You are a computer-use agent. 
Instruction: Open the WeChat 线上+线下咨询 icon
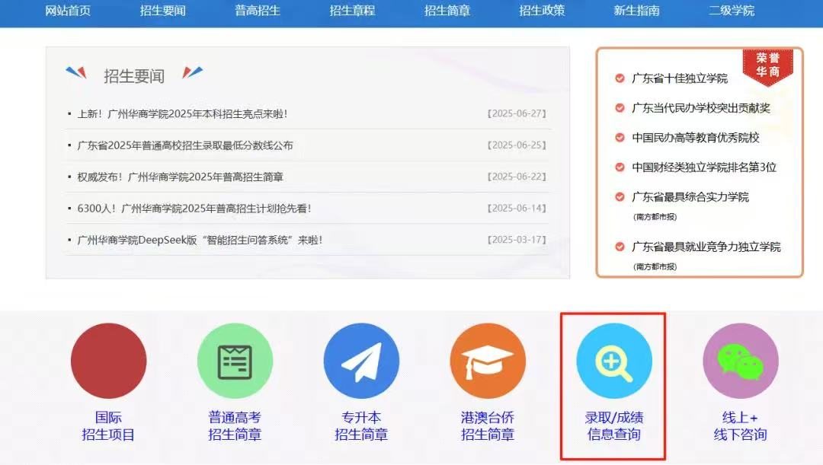coord(741,360)
